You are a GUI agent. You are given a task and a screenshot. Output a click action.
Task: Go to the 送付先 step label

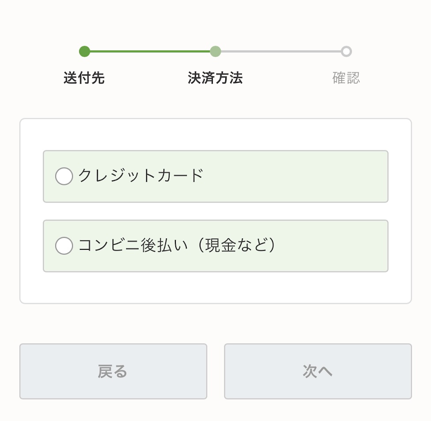pyautogui.click(x=84, y=78)
